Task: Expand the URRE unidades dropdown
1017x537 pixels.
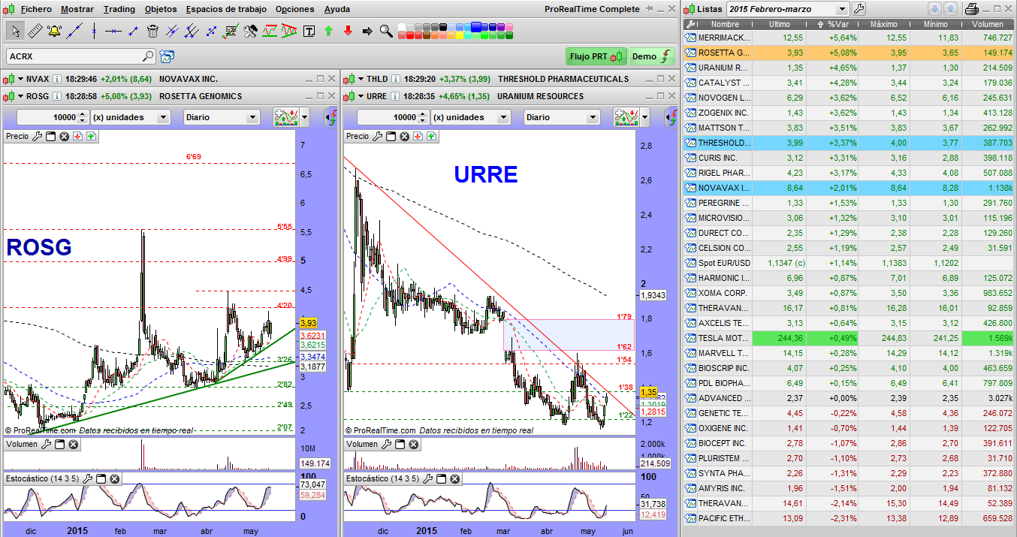Action: pyautogui.click(x=502, y=117)
